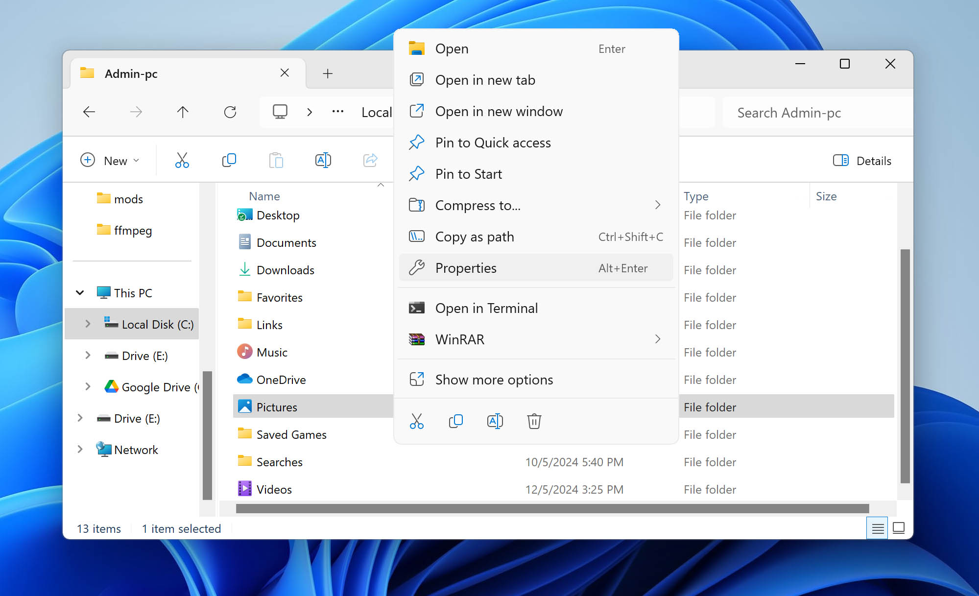
Task: Go back with the back arrow
Action: (89, 112)
